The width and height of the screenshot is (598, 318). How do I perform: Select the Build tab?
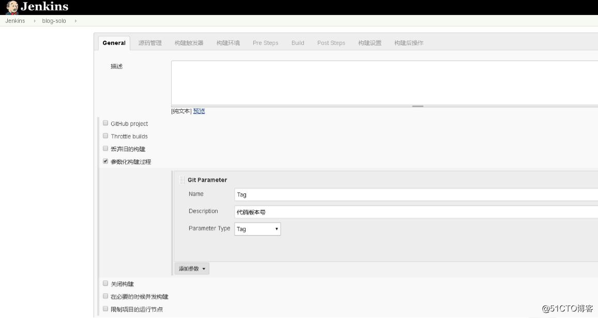[x=298, y=43]
